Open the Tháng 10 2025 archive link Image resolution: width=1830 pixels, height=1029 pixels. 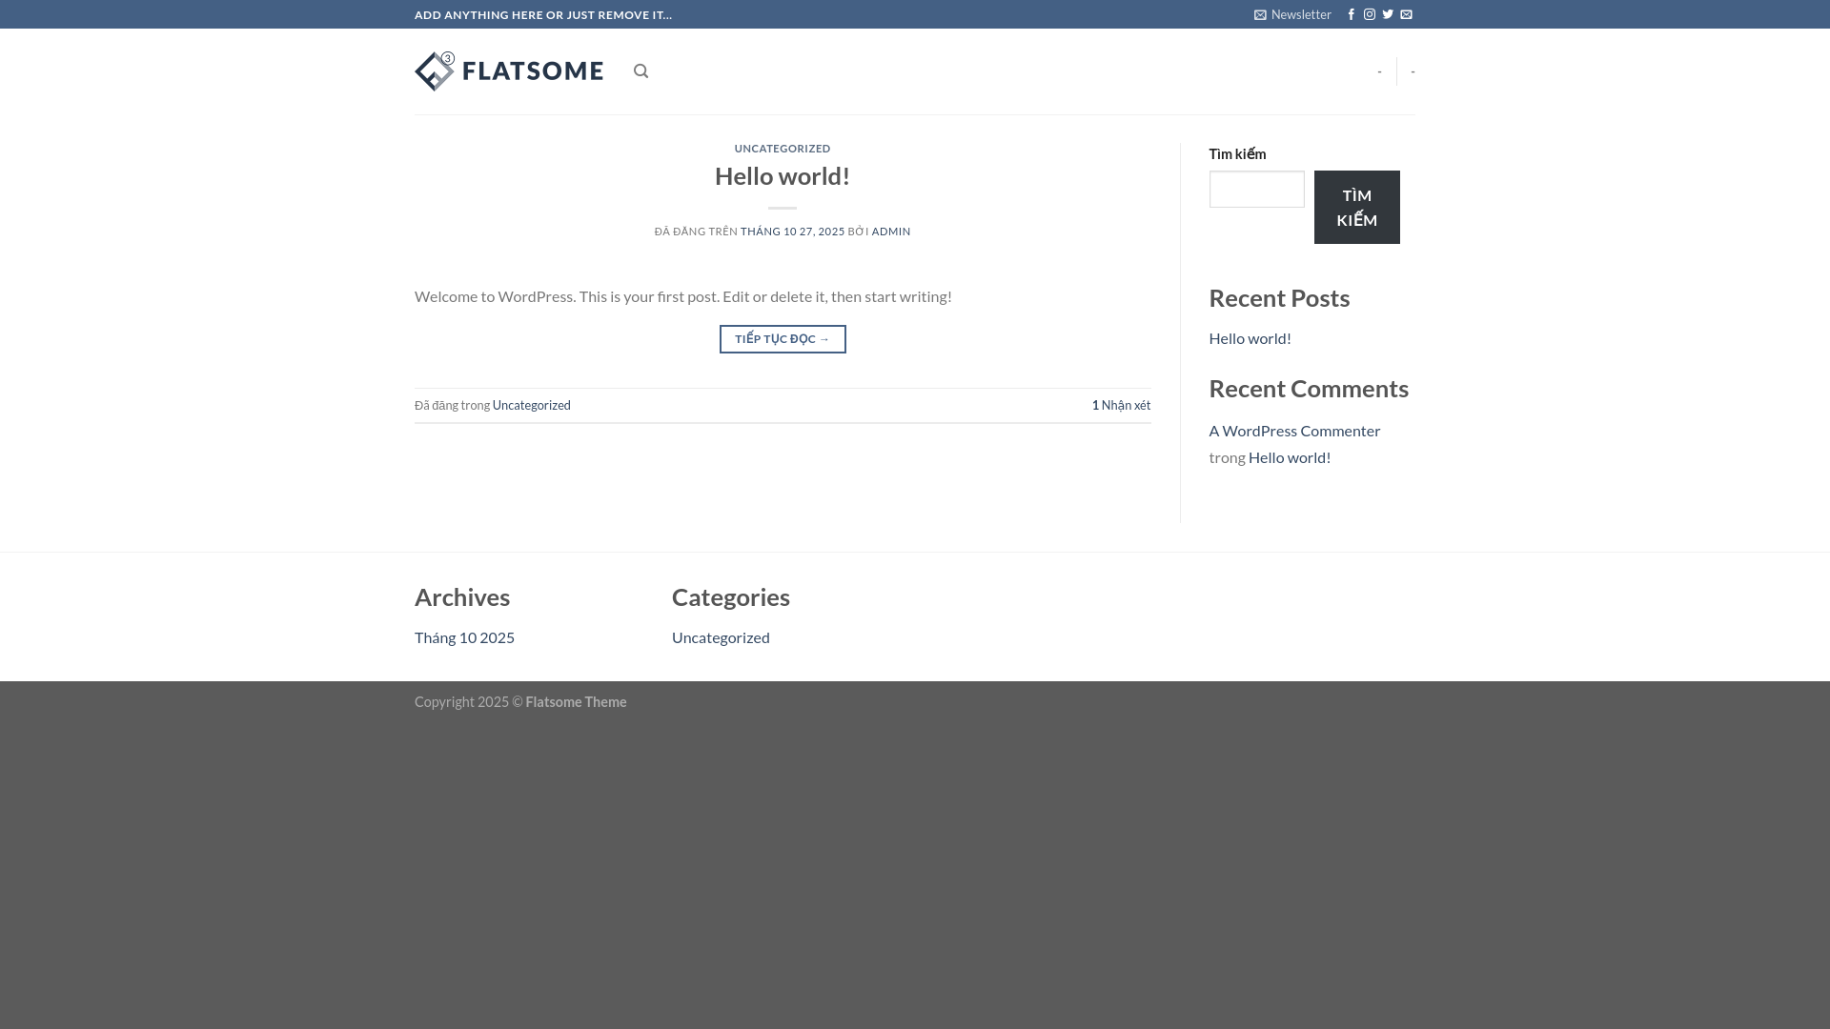click(464, 637)
